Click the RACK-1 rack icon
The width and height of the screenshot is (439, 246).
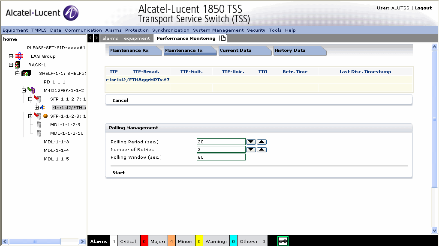point(17,65)
